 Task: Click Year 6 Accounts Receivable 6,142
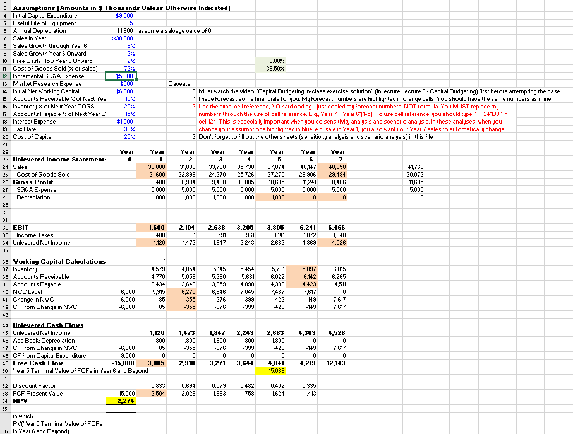[x=301, y=277]
